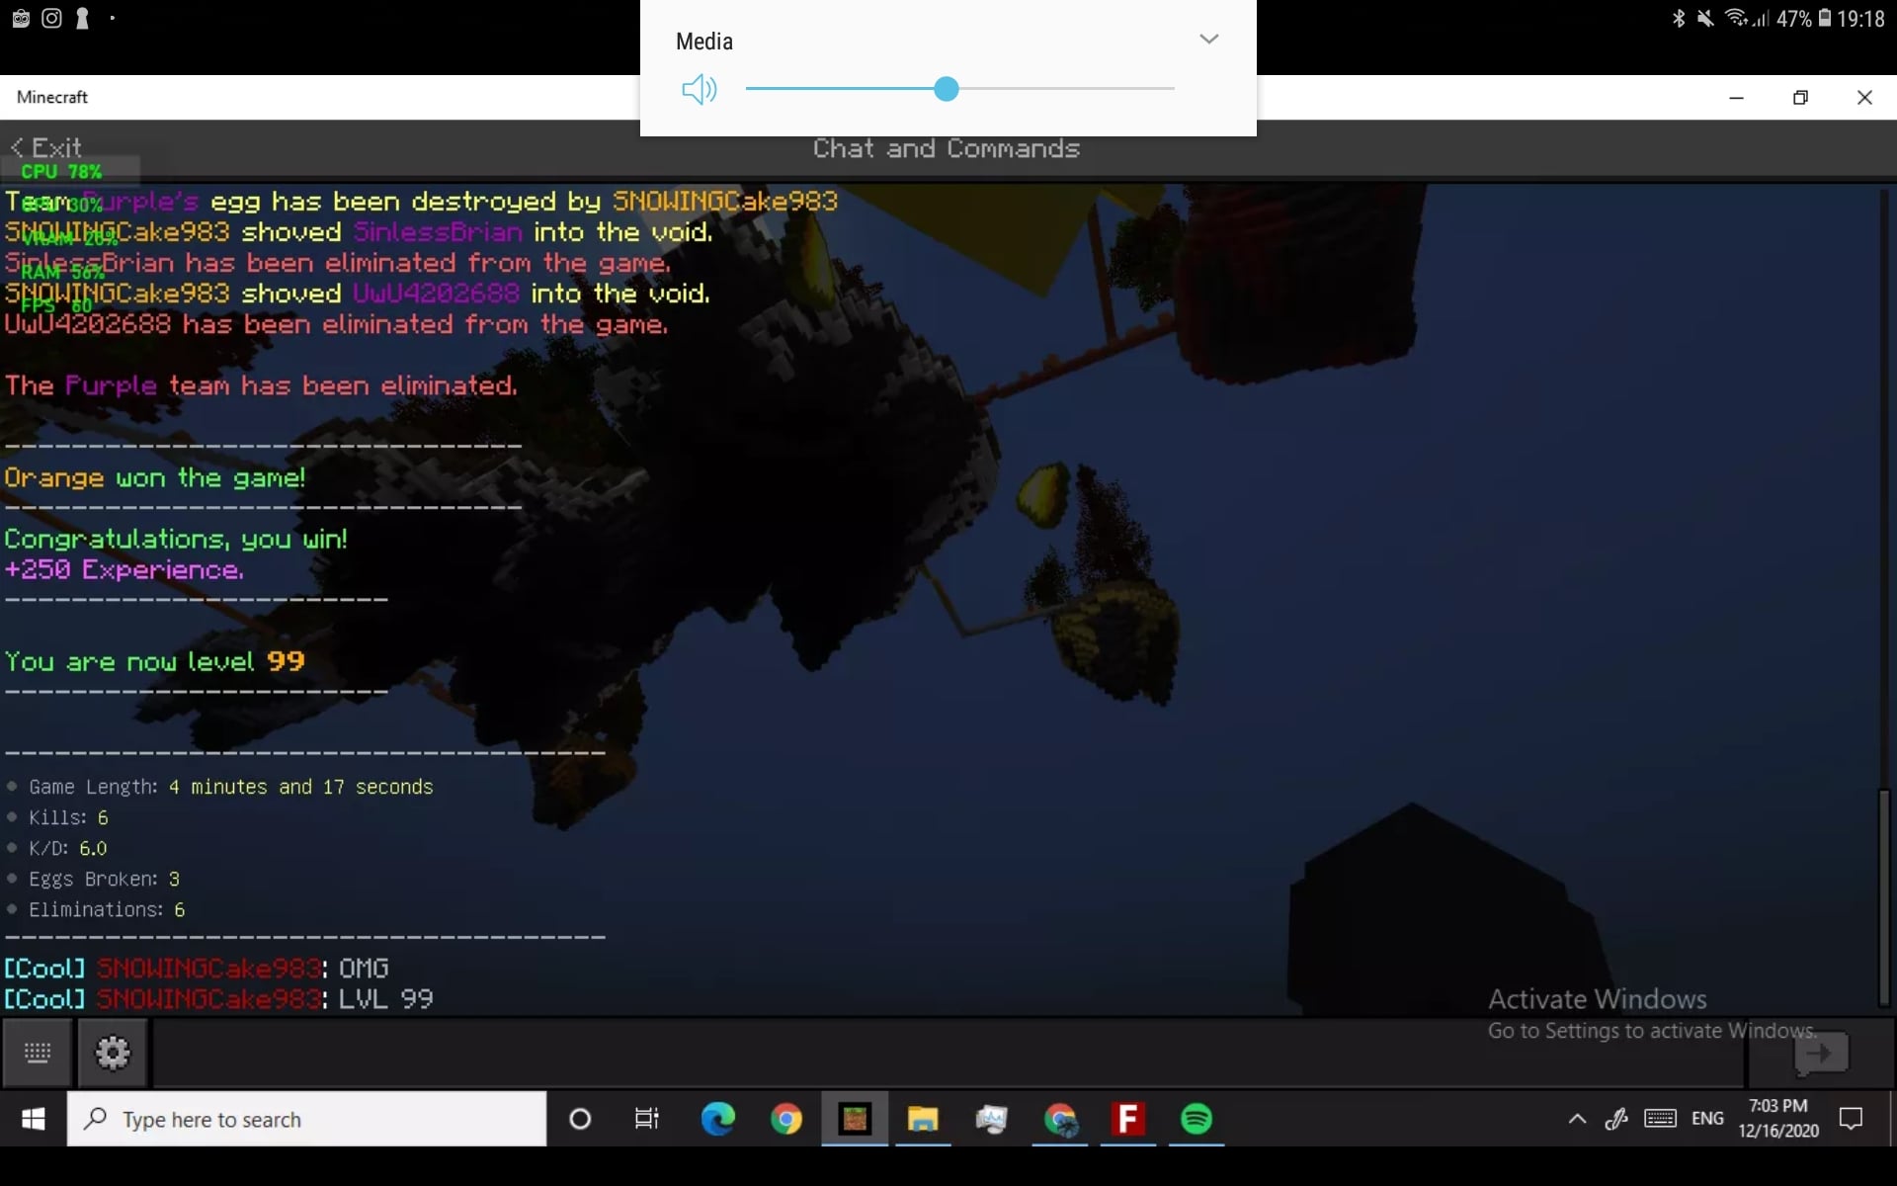Click 'Congratulations, you win!' text

click(x=176, y=540)
